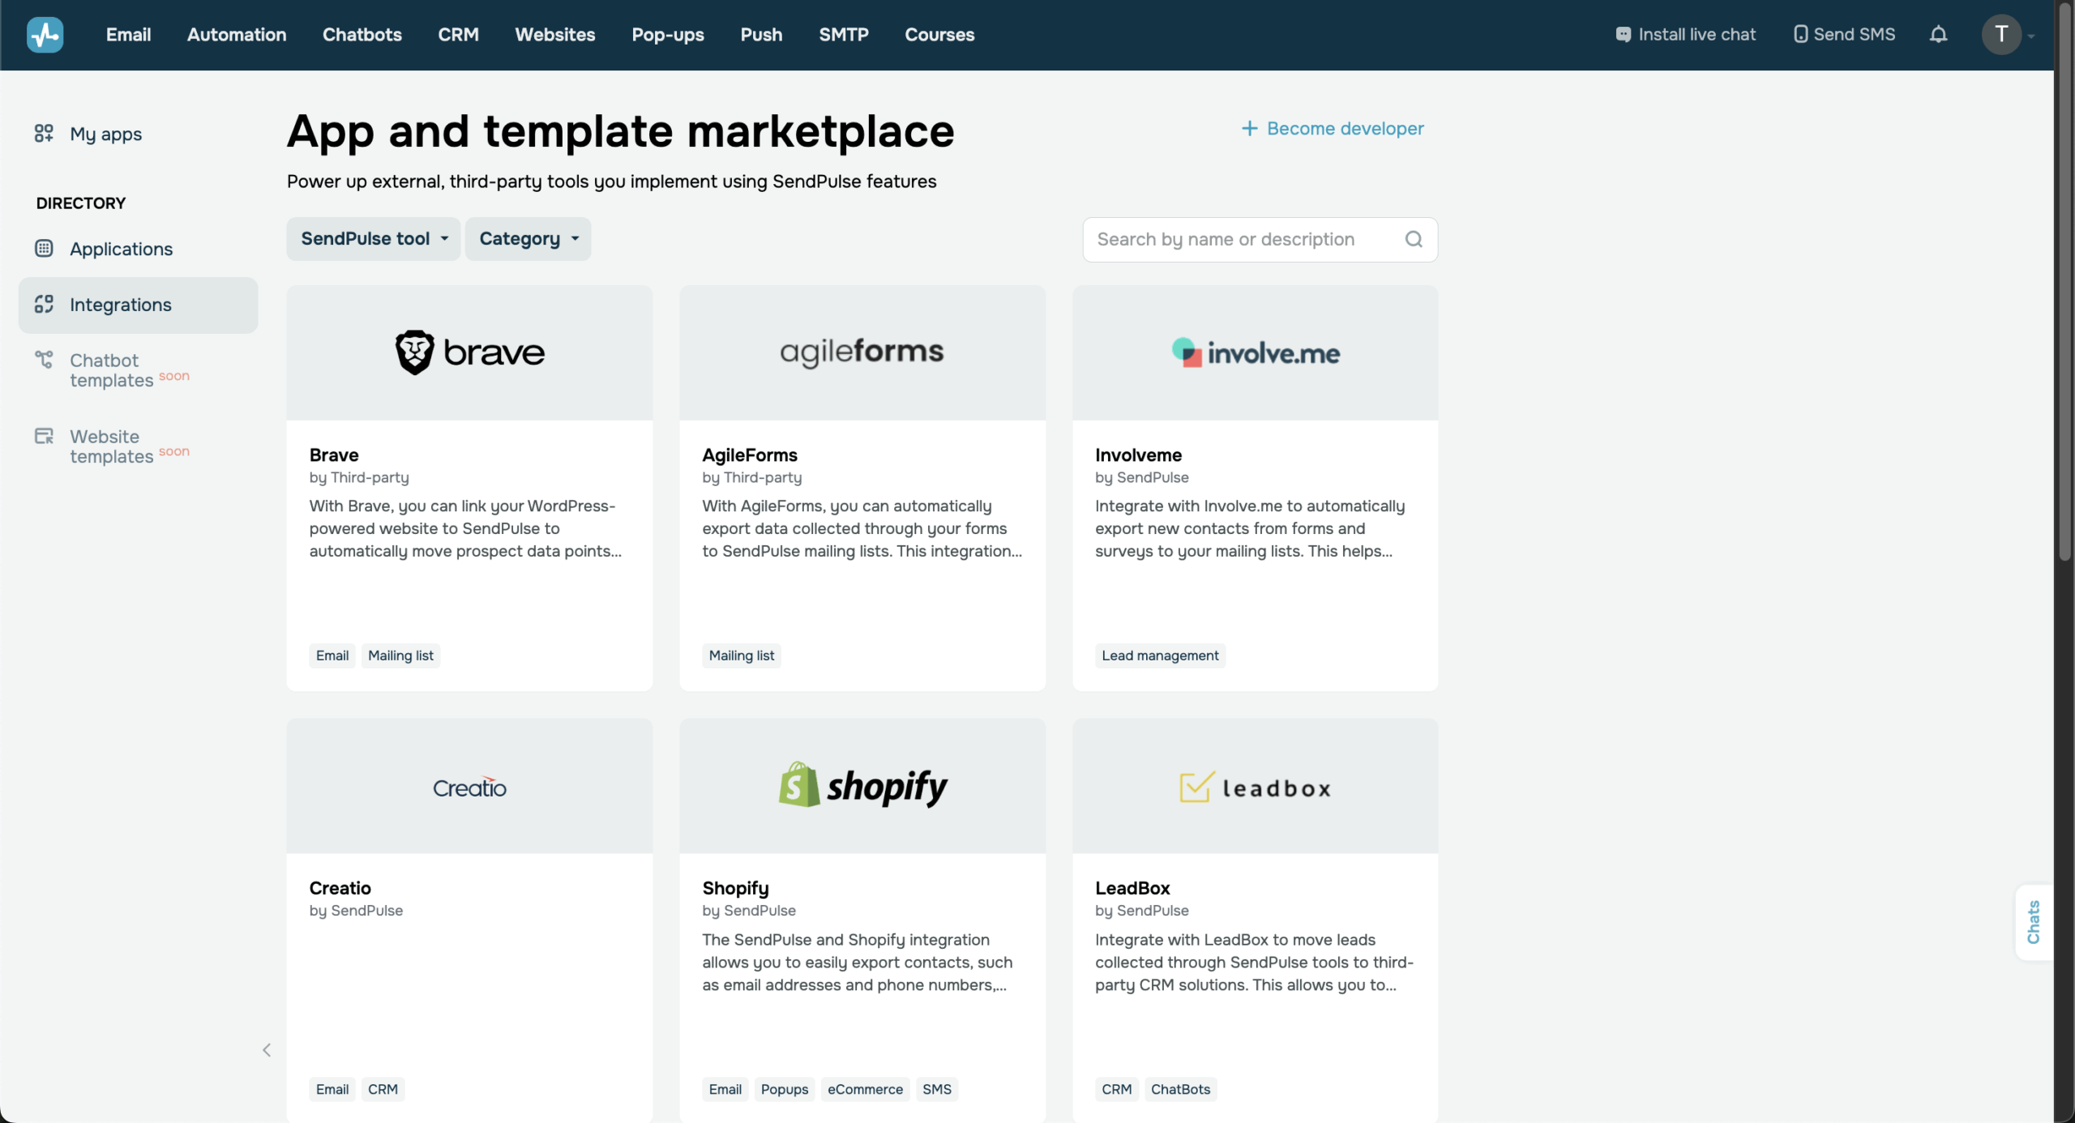The width and height of the screenshot is (2075, 1123).
Task: Click the Install live chat icon
Action: point(1623,35)
